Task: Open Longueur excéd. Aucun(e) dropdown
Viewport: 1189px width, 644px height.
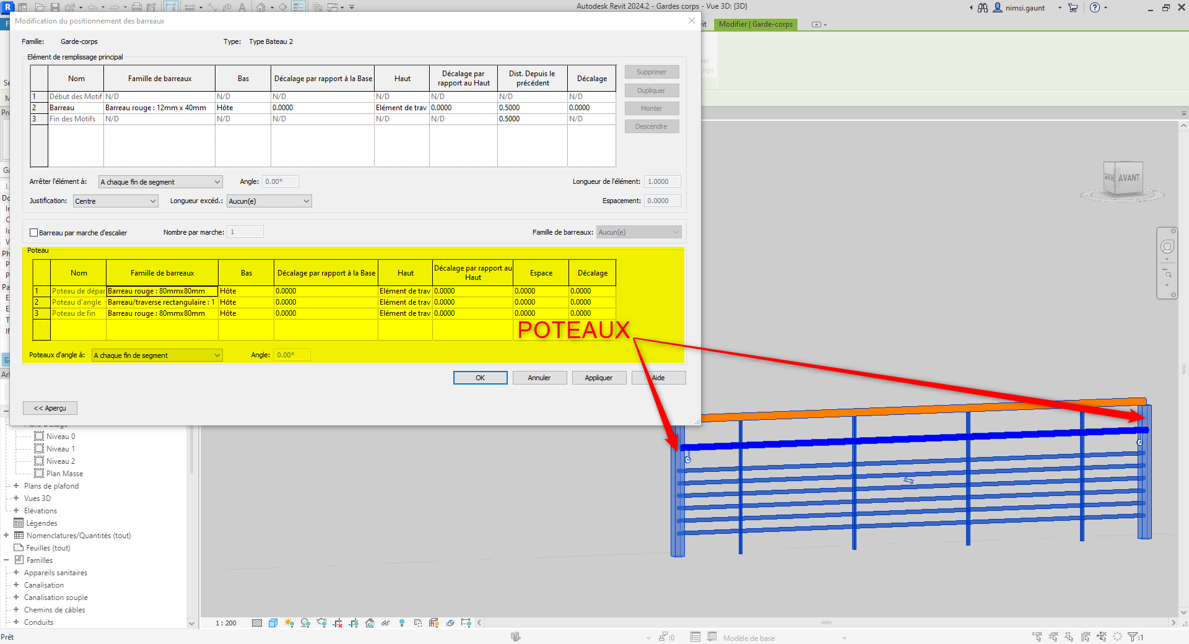Action: 269,201
